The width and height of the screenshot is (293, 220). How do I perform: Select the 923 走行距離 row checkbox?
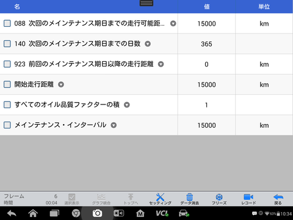(x=7, y=64)
